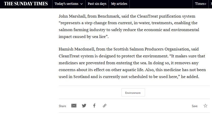Copy the article link with chain icon
212x115 pixels.
tap(104, 106)
